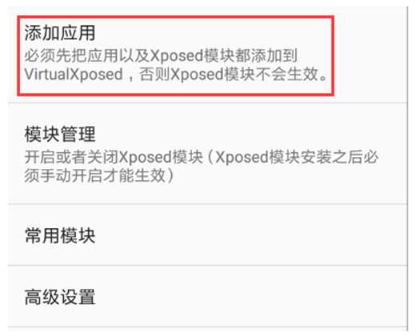The height and width of the screenshot is (336, 417).
Task: Click blank space right of 添加应用 title
Action: click(213, 33)
